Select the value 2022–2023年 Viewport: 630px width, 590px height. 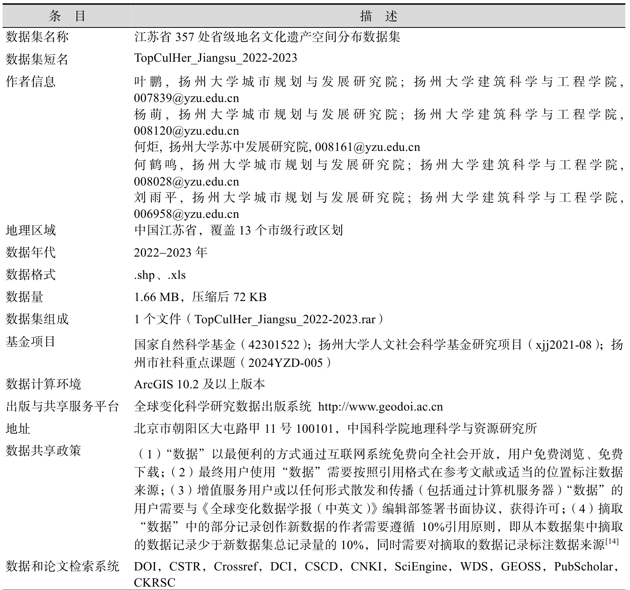(x=171, y=252)
